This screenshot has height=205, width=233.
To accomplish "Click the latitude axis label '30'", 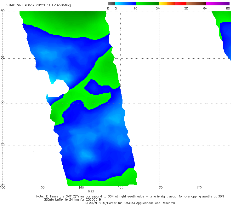I will click(3, 102).
